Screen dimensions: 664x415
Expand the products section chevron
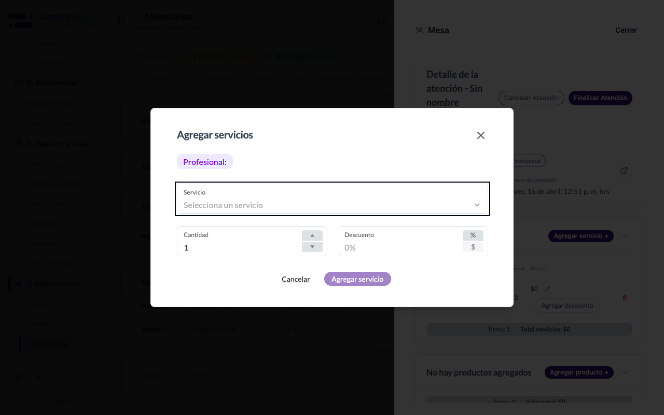click(625, 372)
